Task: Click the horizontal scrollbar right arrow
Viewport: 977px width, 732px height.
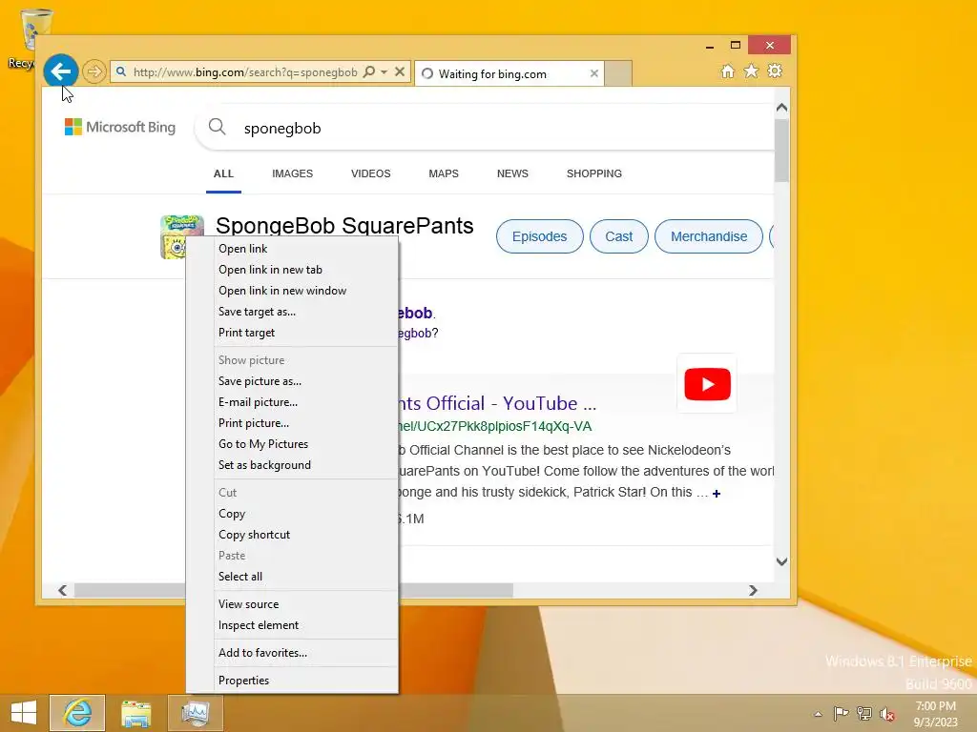Action: (x=754, y=590)
